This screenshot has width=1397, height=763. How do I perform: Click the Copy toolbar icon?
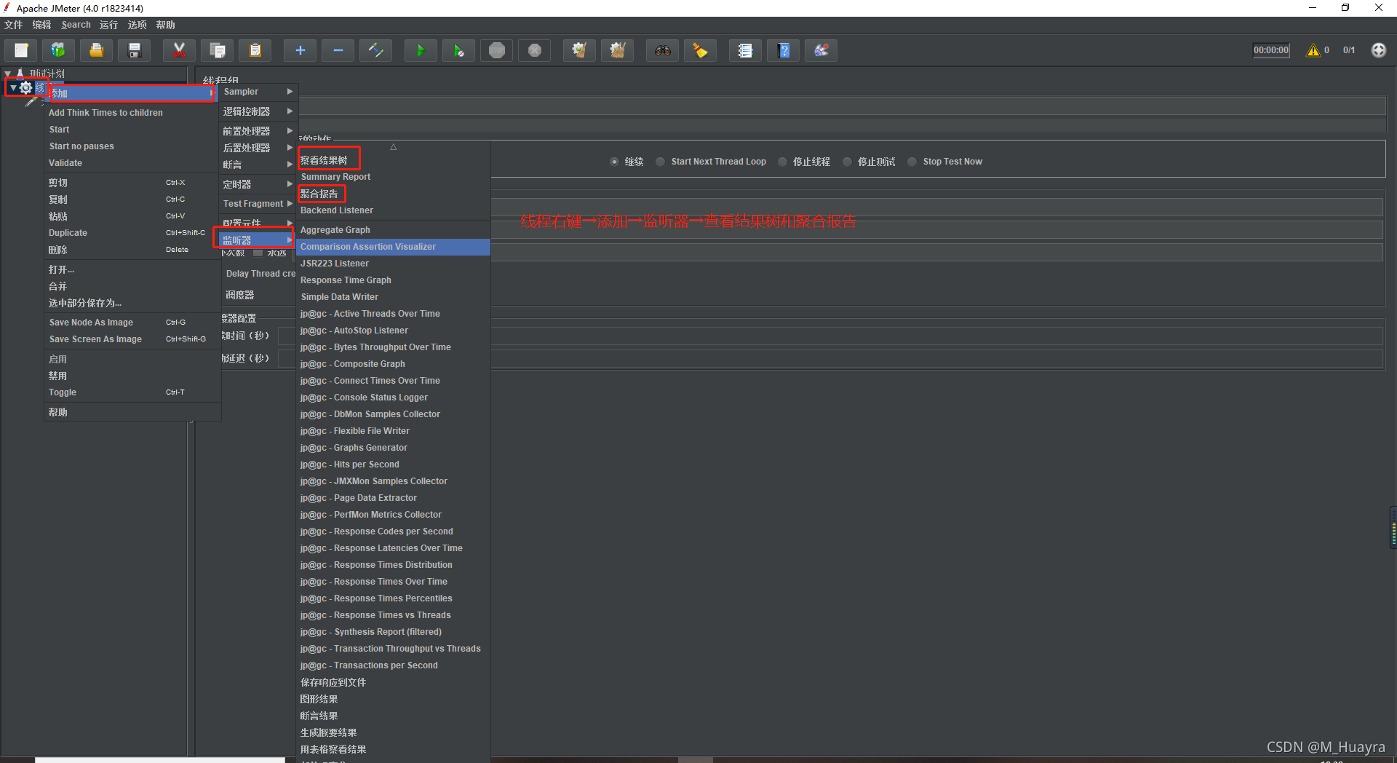point(217,50)
